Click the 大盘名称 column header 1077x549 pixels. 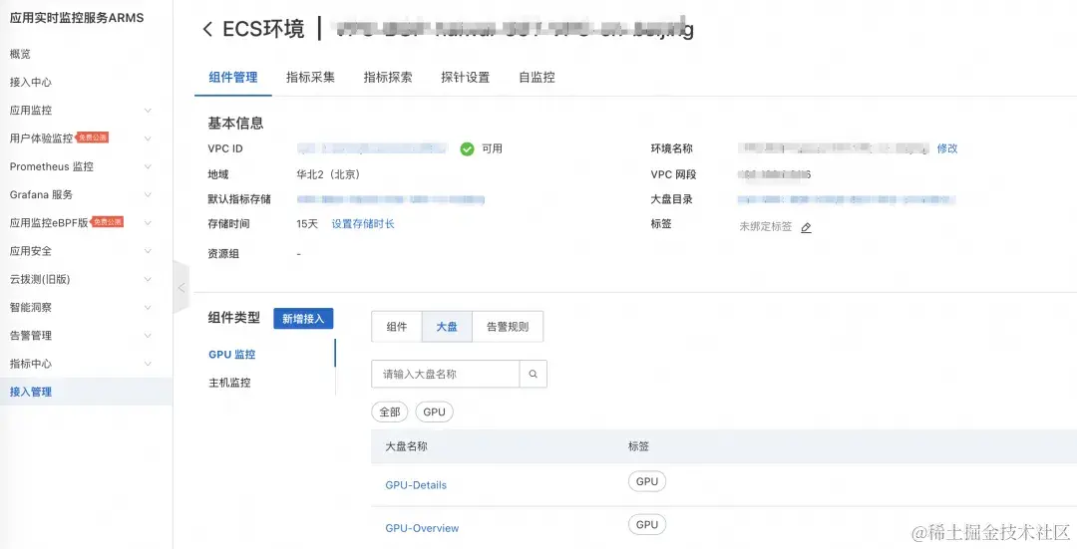click(407, 446)
